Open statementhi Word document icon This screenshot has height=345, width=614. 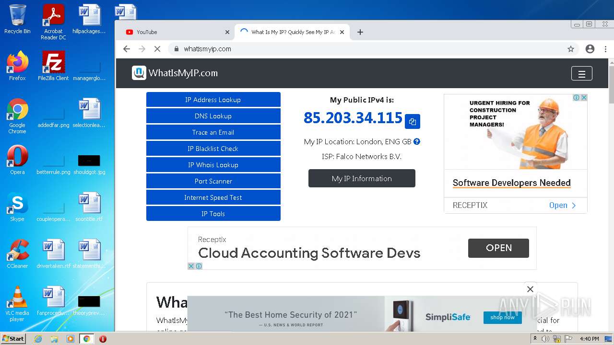point(89,254)
